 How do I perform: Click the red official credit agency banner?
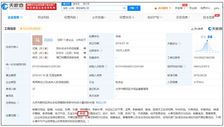(x=41, y=6)
